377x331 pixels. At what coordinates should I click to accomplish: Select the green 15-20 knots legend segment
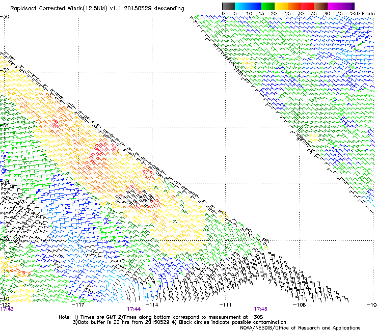268,6
